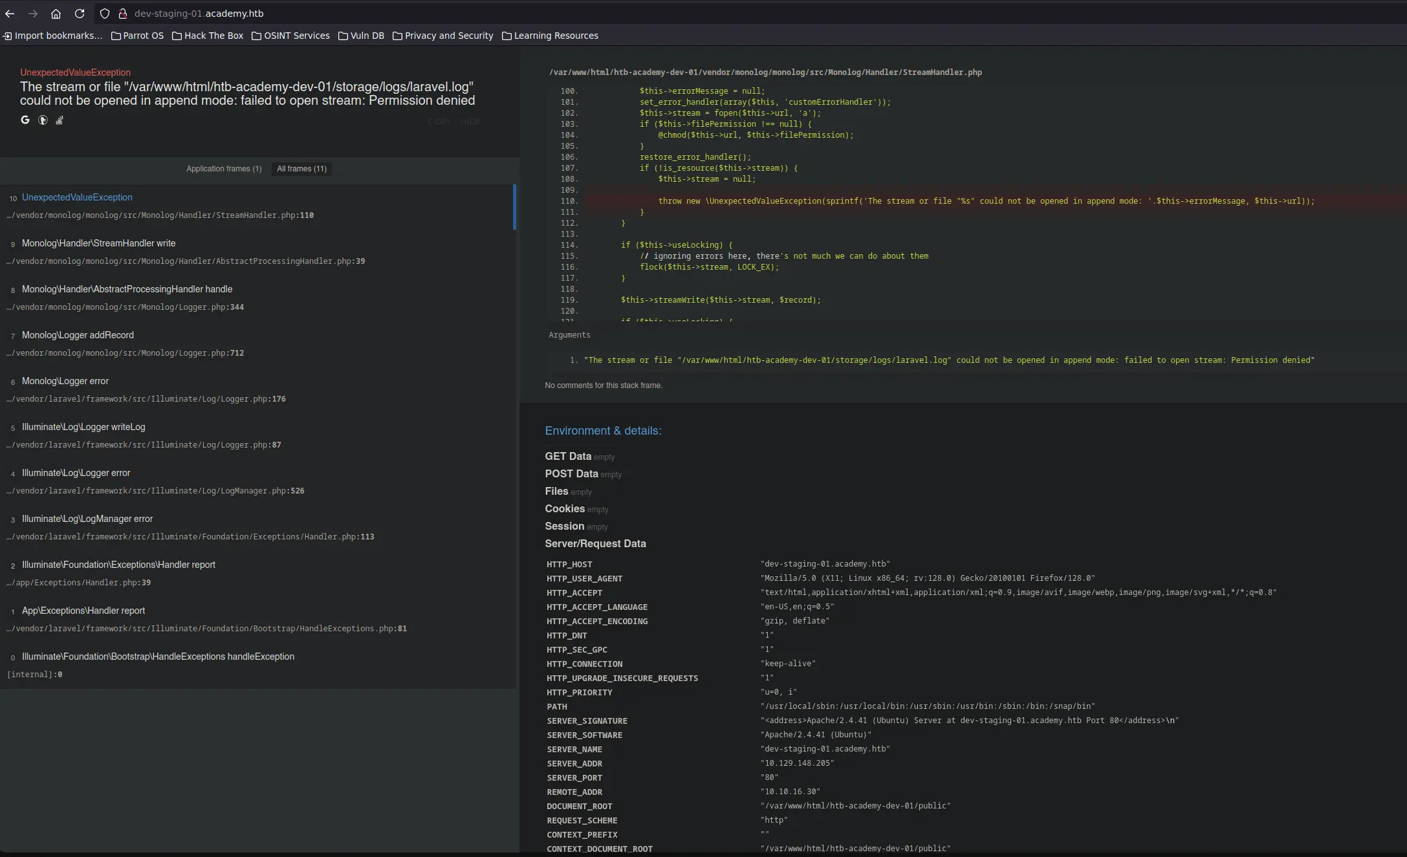Image resolution: width=1407 pixels, height=857 pixels.
Task: Click the SERVER_ADDR value 10.129.148.205
Action: (x=797, y=763)
